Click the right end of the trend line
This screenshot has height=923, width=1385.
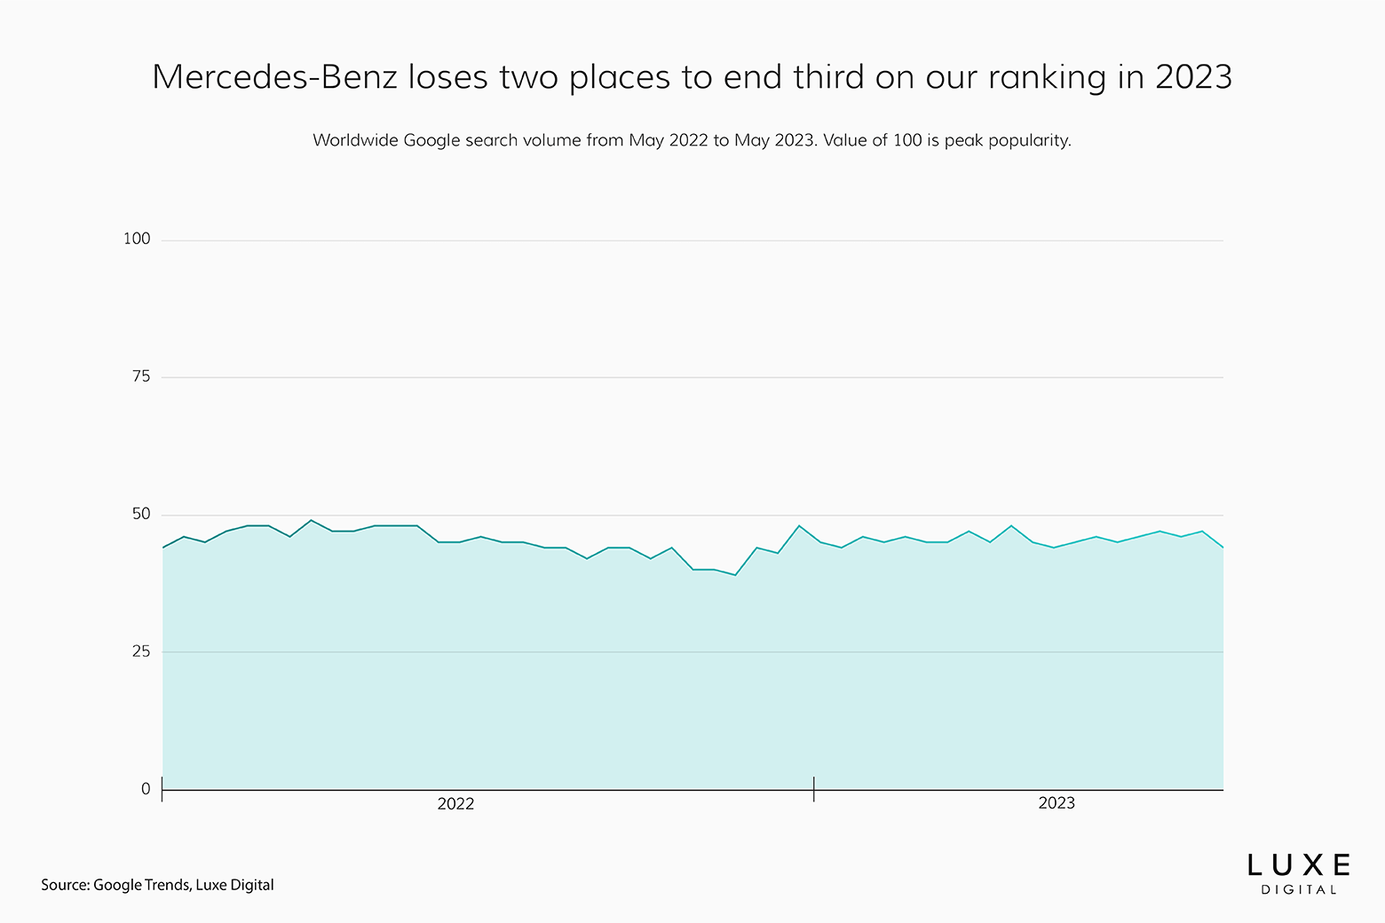coord(1223,548)
